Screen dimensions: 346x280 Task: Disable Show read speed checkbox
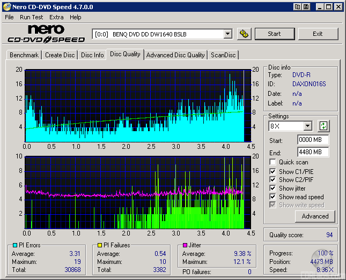click(273, 197)
